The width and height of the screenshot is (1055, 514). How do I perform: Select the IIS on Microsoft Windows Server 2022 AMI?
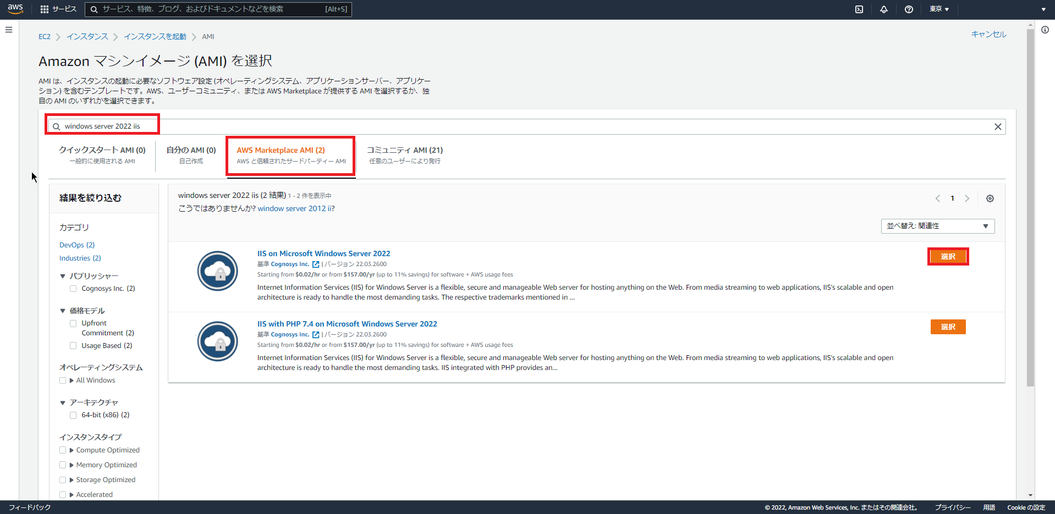click(x=947, y=256)
